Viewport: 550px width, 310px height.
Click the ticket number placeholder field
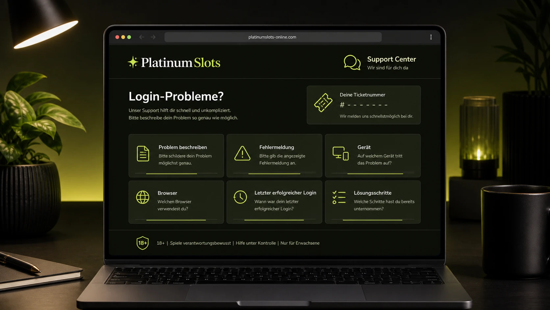[364, 105]
